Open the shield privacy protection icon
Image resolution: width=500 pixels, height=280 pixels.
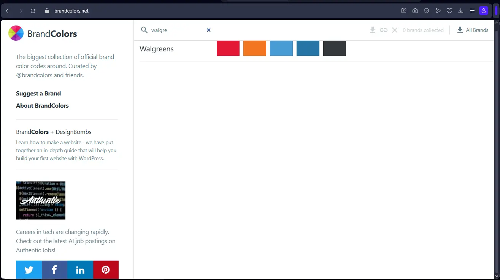click(x=427, y=11)
